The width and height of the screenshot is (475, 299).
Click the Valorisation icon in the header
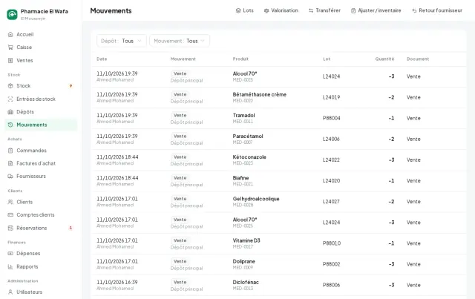coord(266,10)
